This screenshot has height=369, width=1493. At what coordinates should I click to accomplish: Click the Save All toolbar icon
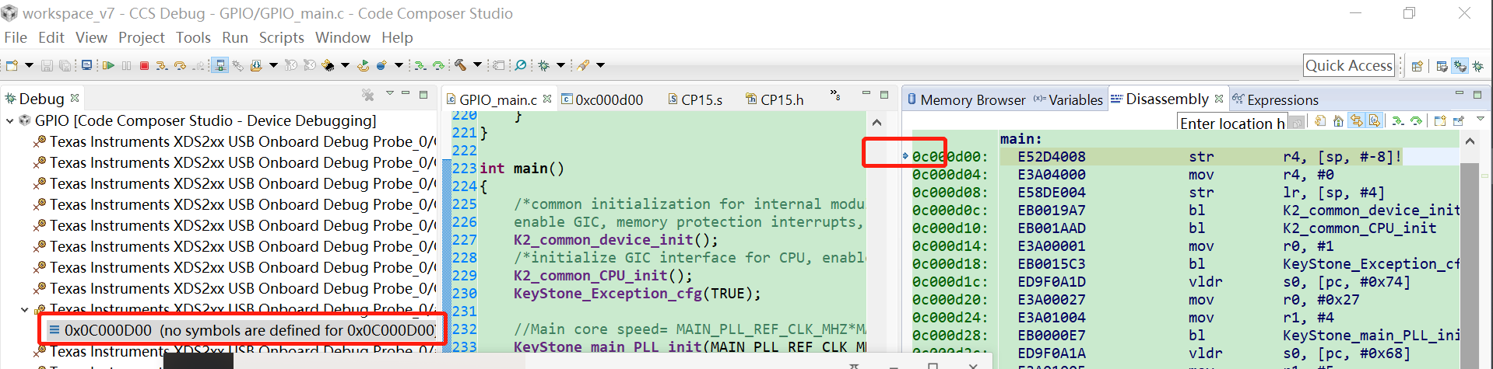[x=65, y=65]
